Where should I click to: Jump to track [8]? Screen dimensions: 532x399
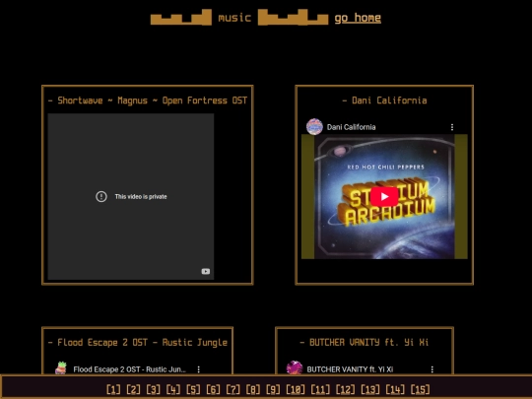coord(253,389)
